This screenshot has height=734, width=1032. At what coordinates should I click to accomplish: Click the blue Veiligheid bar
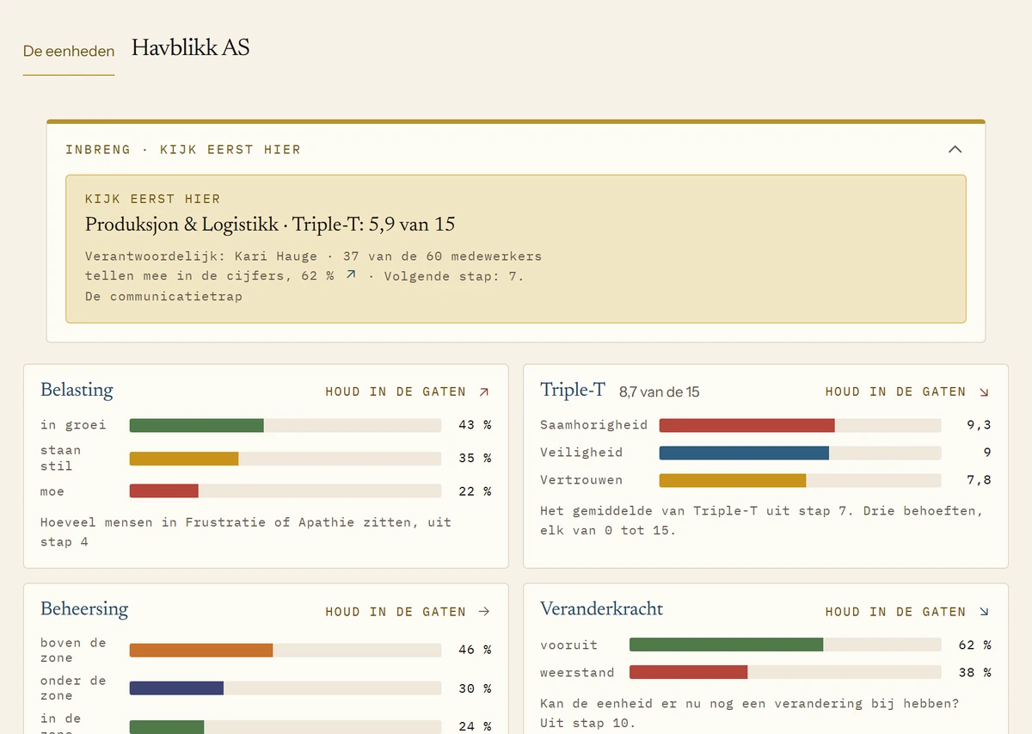pos(744,453)
